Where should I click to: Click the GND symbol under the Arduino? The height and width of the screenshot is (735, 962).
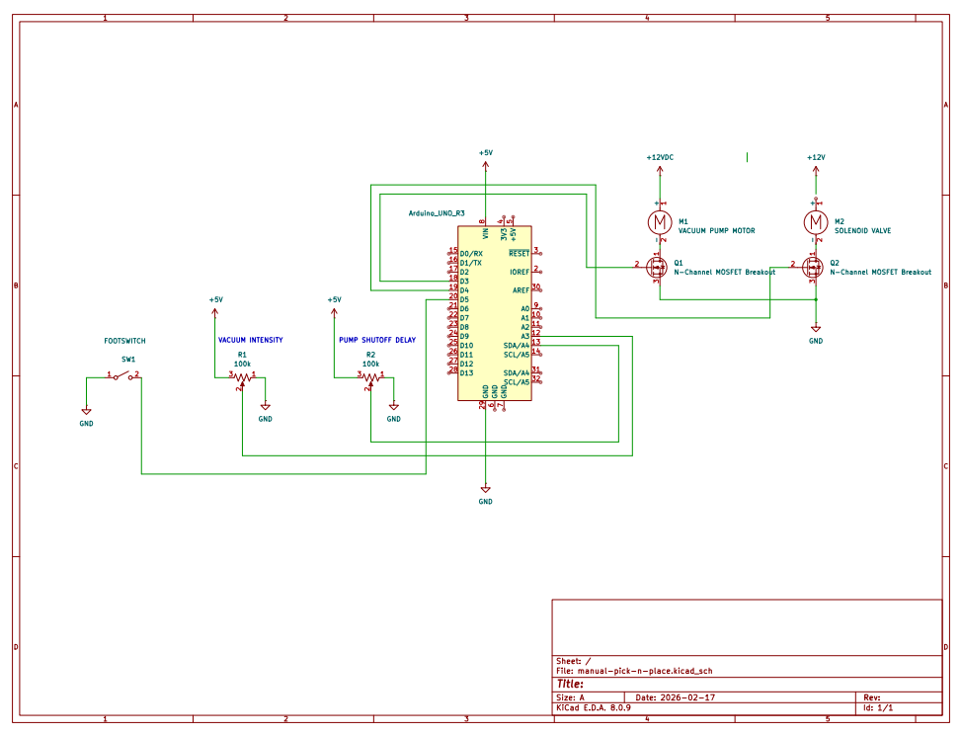(485, 490)
